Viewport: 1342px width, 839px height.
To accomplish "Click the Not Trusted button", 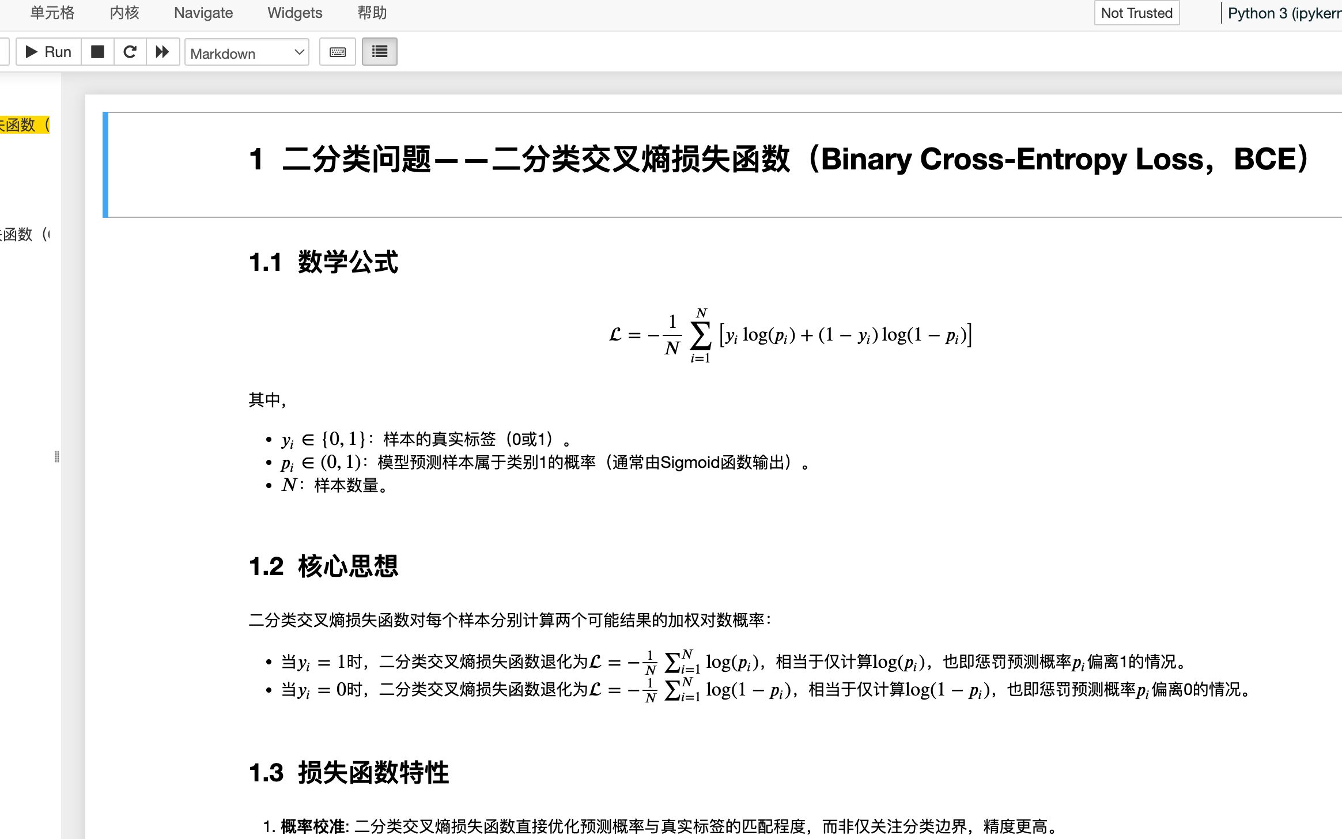I will pyautogui.click(x=1137, y=13).
